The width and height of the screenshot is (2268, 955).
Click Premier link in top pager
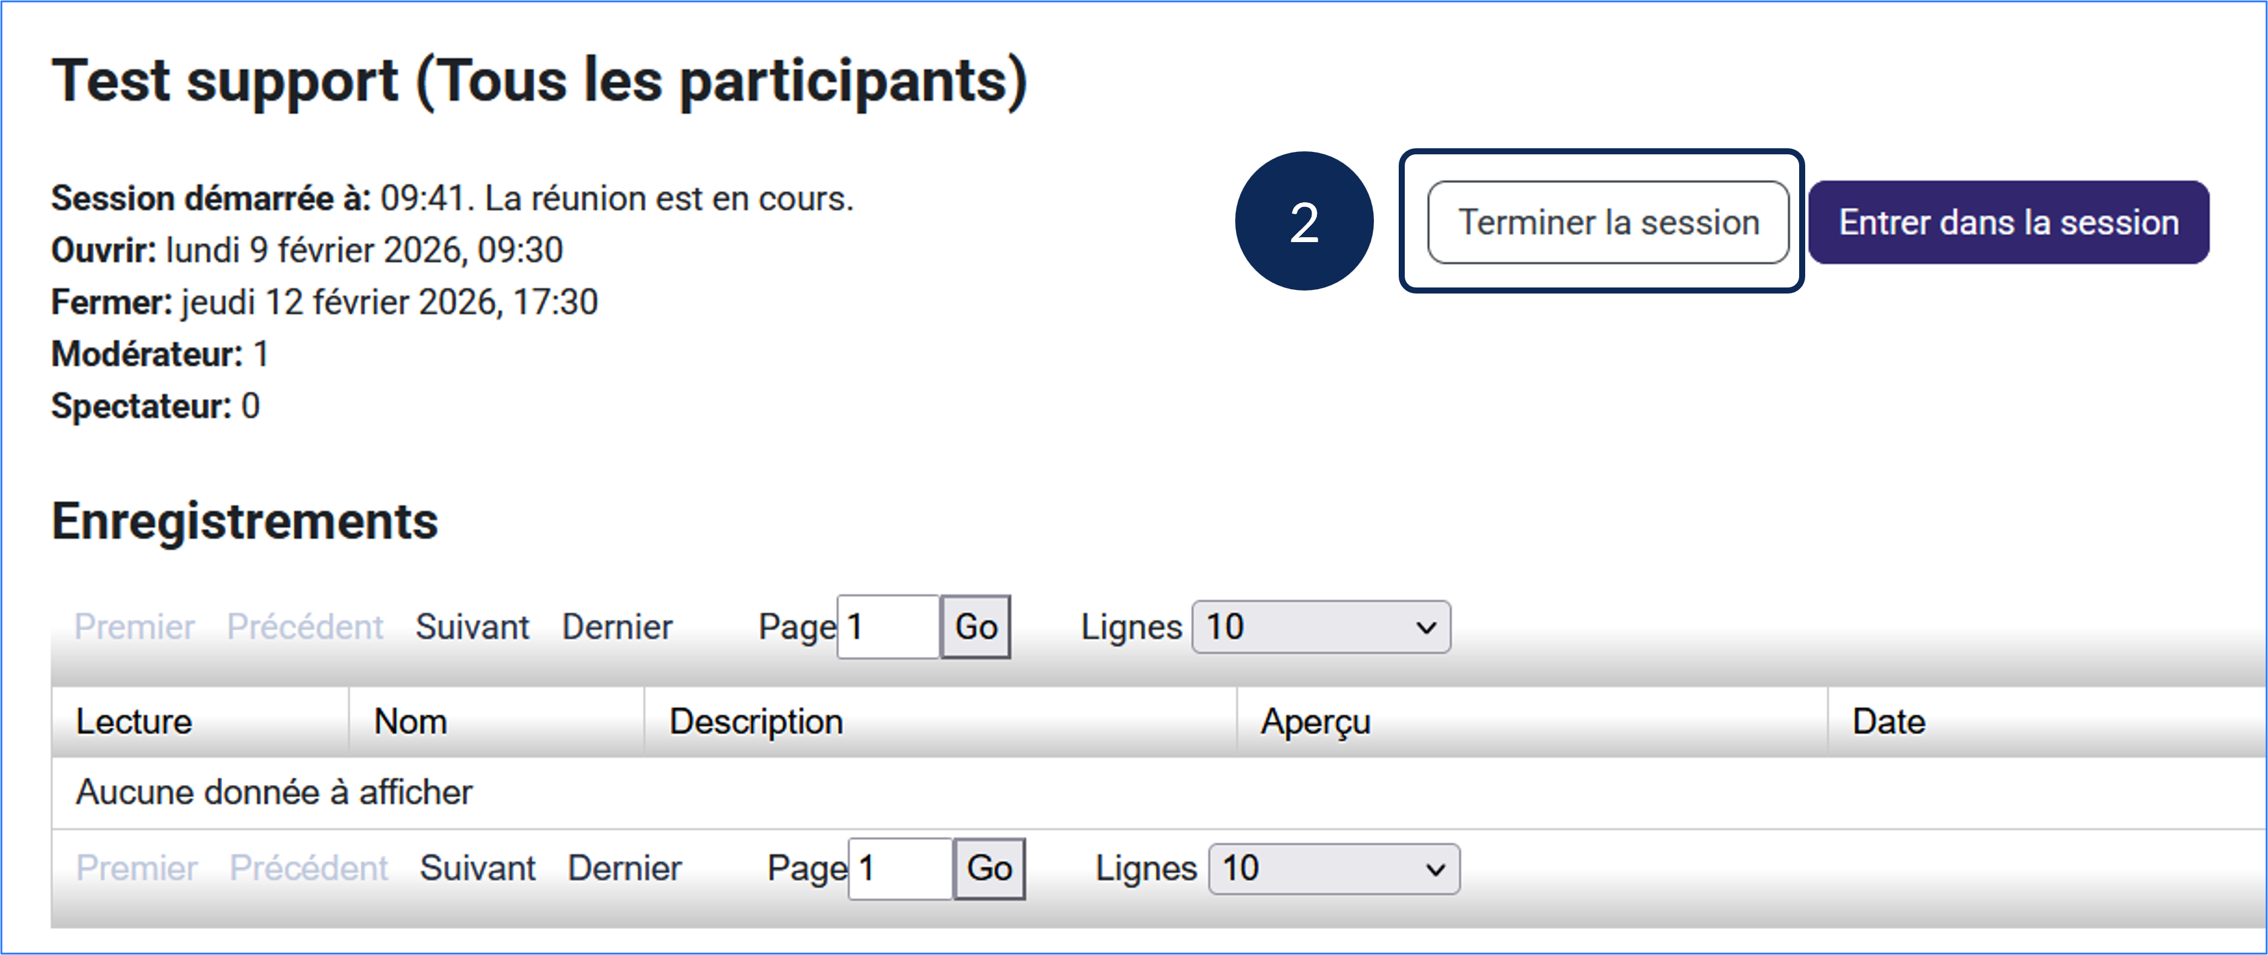point(134,627)
